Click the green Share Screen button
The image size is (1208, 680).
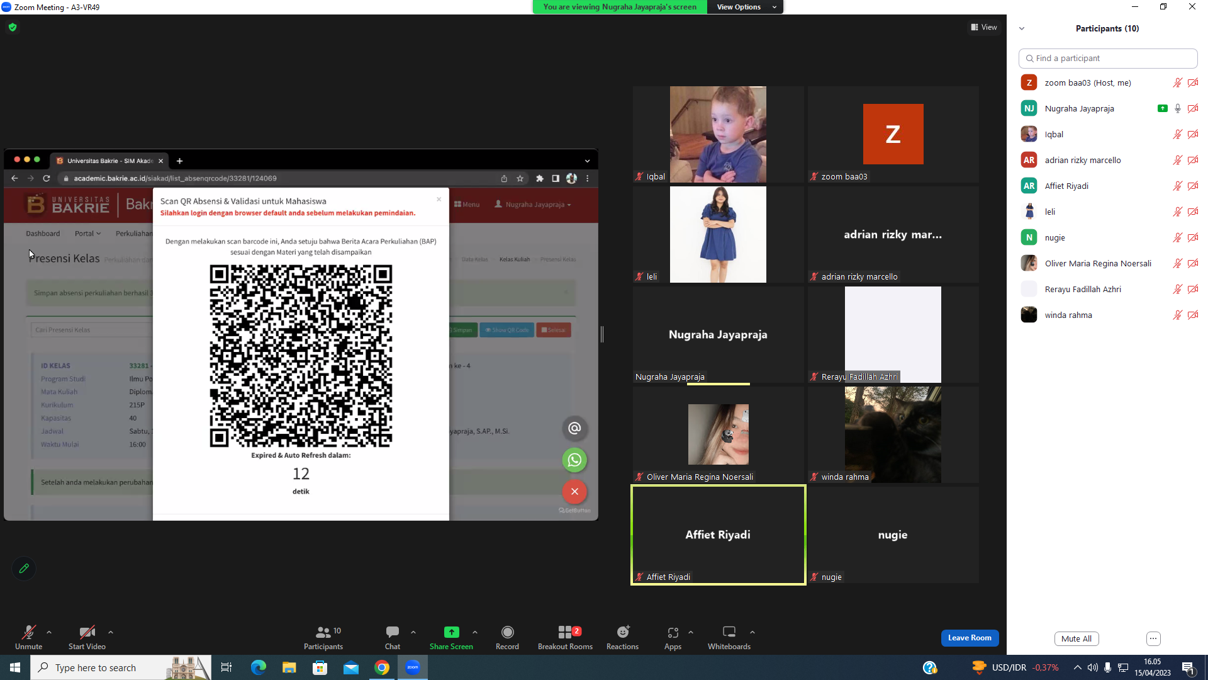(451, 637)
